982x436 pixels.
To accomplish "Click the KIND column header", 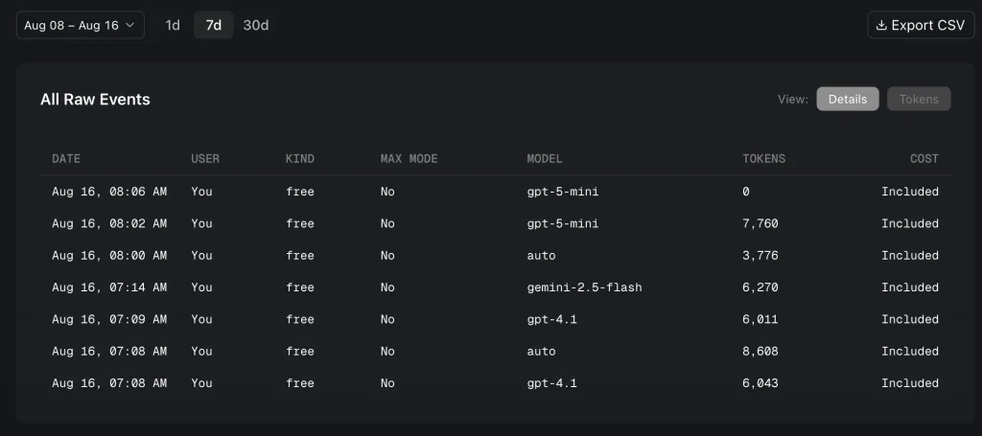I will tap(300, 159).
